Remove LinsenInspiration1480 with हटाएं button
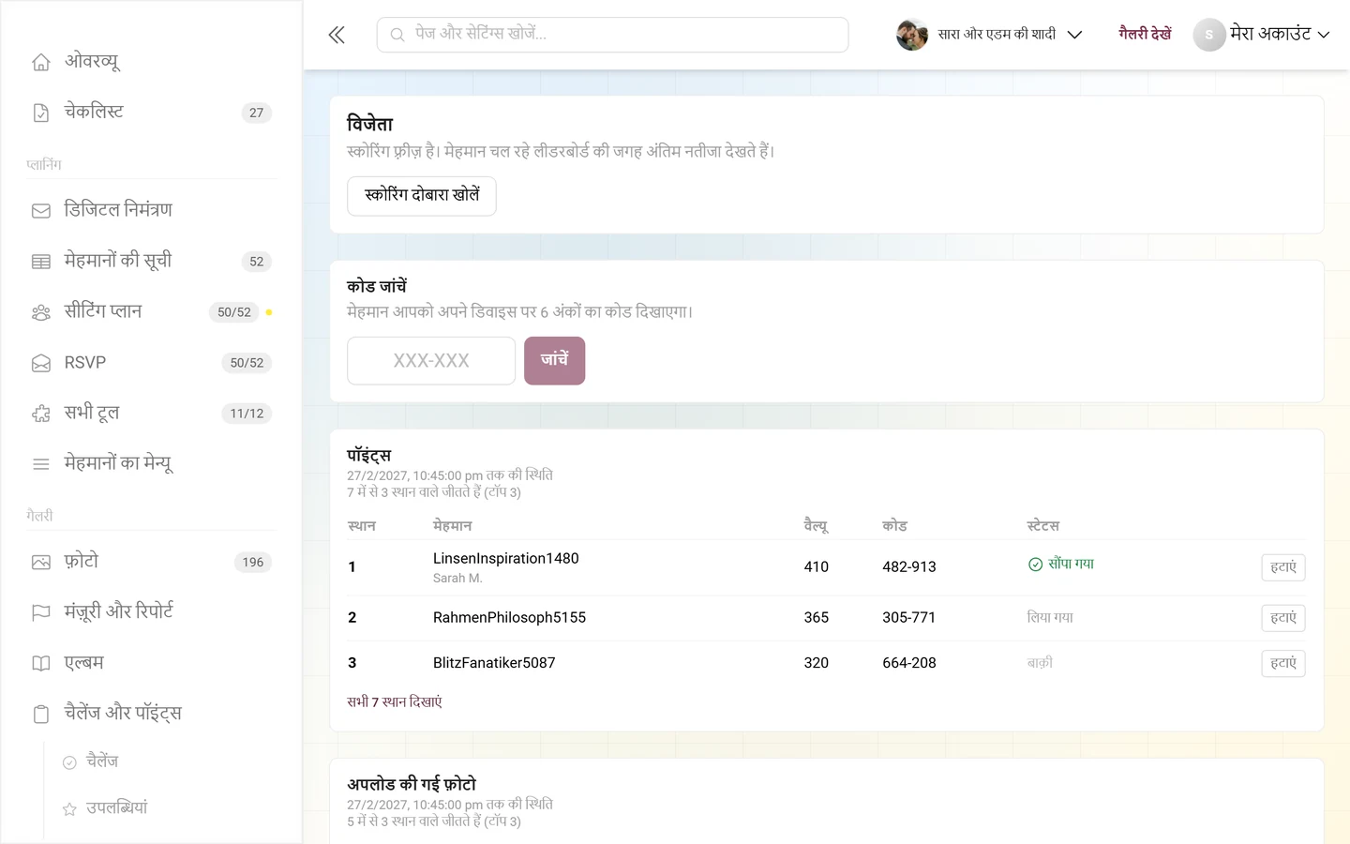This screenshot has width=1350, height=844. (1283, 567)
